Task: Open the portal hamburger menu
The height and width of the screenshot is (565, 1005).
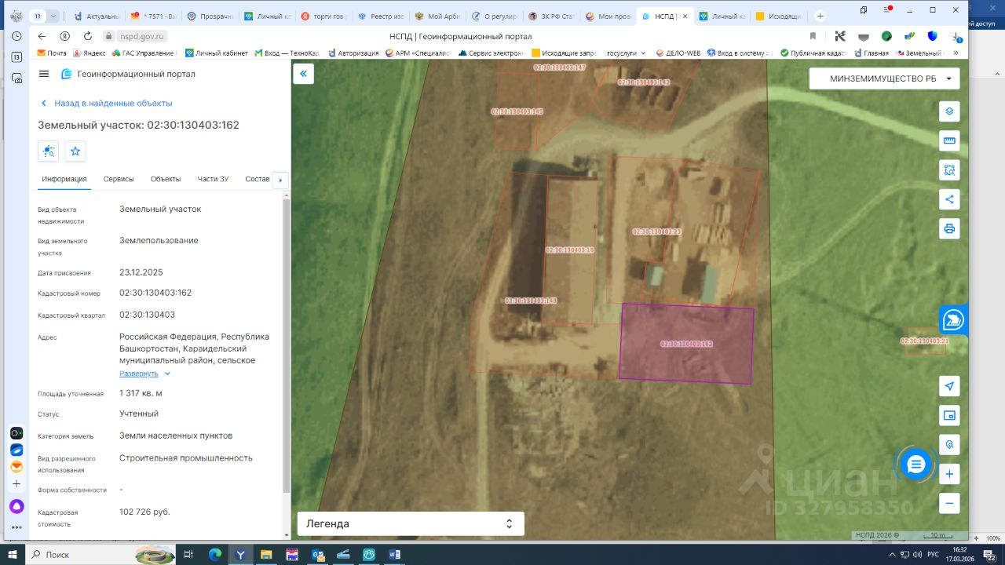Action: point(44,74)
